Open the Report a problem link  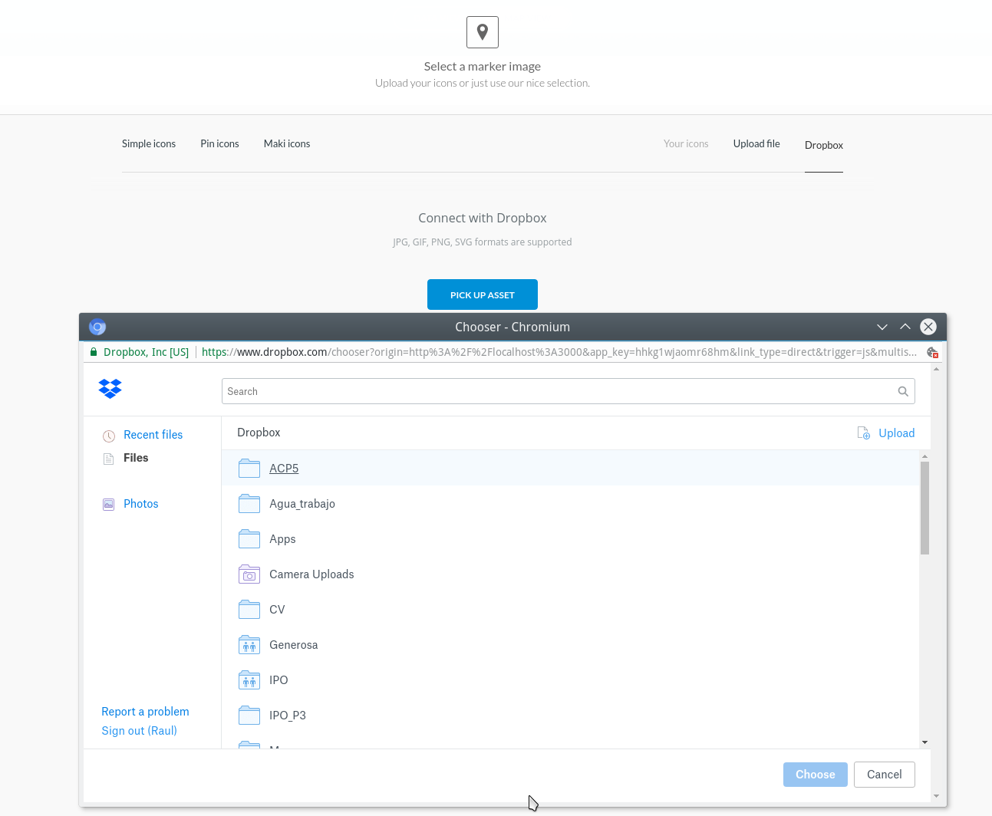click(145, 712)
